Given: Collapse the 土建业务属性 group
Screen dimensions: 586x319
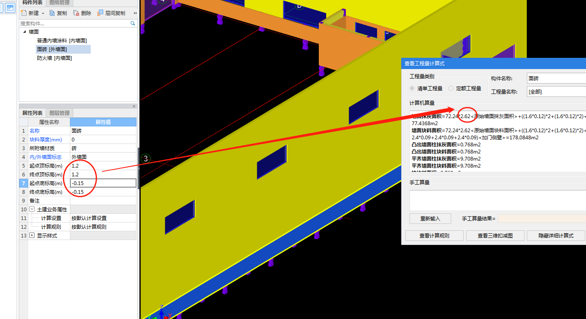Looking at the screenshot, I should coord(32,209).
